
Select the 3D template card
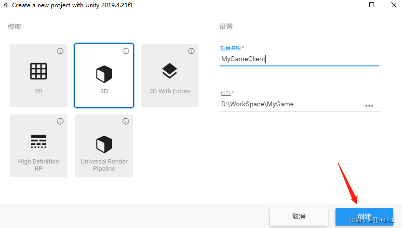pyautogui.click(x=104, y=76)
